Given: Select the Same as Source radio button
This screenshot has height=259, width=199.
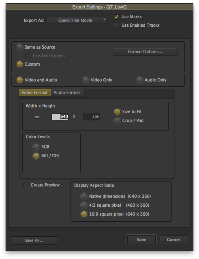Looking at the screenshot, I should (19, 47).
